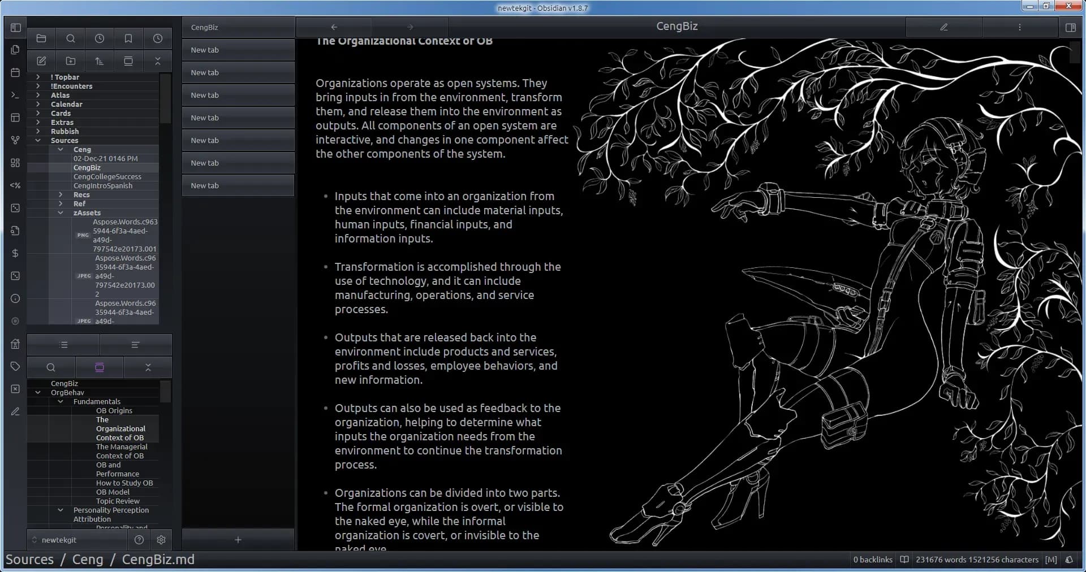Open the daily note calendar ribbon icon
The height and width of the screenshot is (572, 1086).
pyautogui.click(x=15, y=72)
